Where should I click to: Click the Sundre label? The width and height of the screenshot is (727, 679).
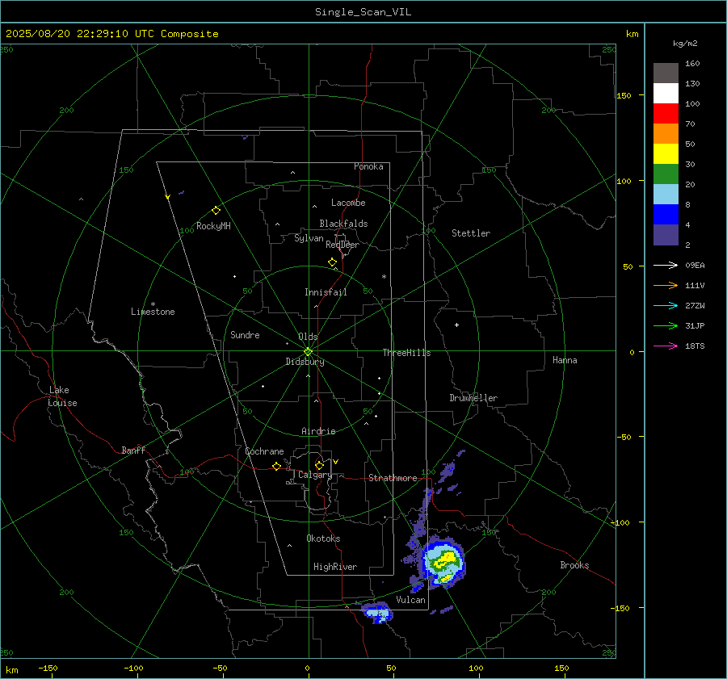(245, 334)
